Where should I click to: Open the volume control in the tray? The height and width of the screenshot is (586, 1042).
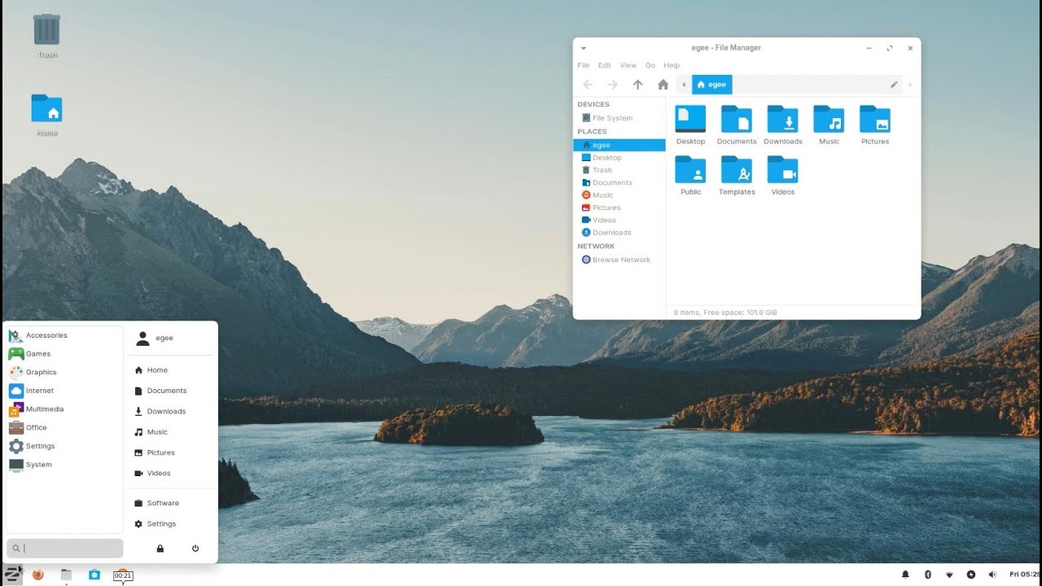993,575
